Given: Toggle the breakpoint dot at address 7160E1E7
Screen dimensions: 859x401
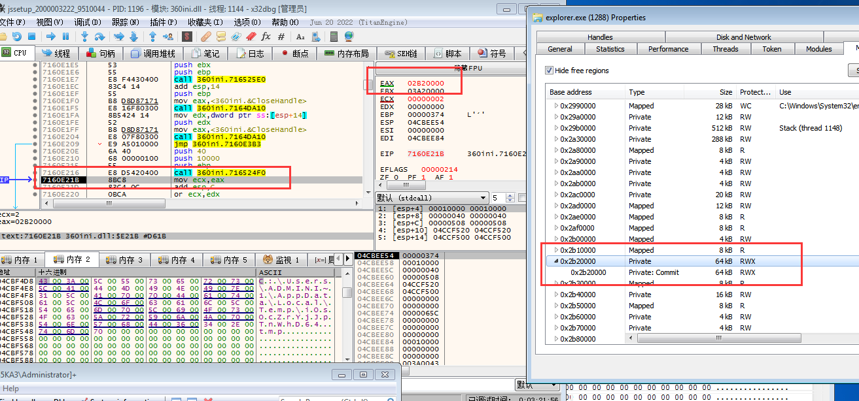Looking at the screenshot, I should click(x=35, y=80).
